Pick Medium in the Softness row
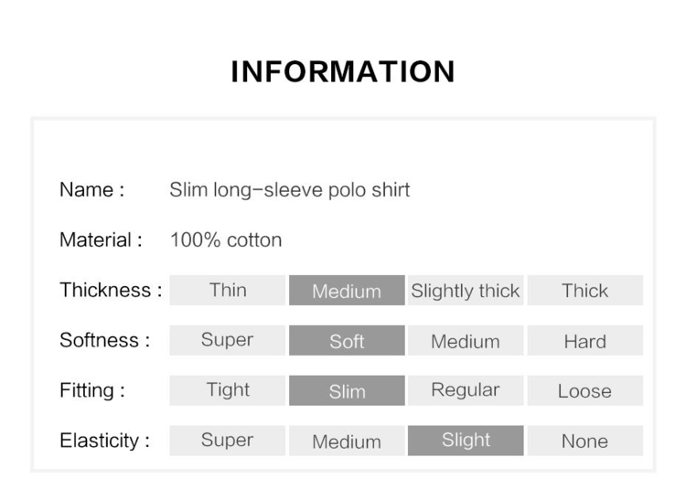Viewport: 686px width, 500px height. click(466, 340)
